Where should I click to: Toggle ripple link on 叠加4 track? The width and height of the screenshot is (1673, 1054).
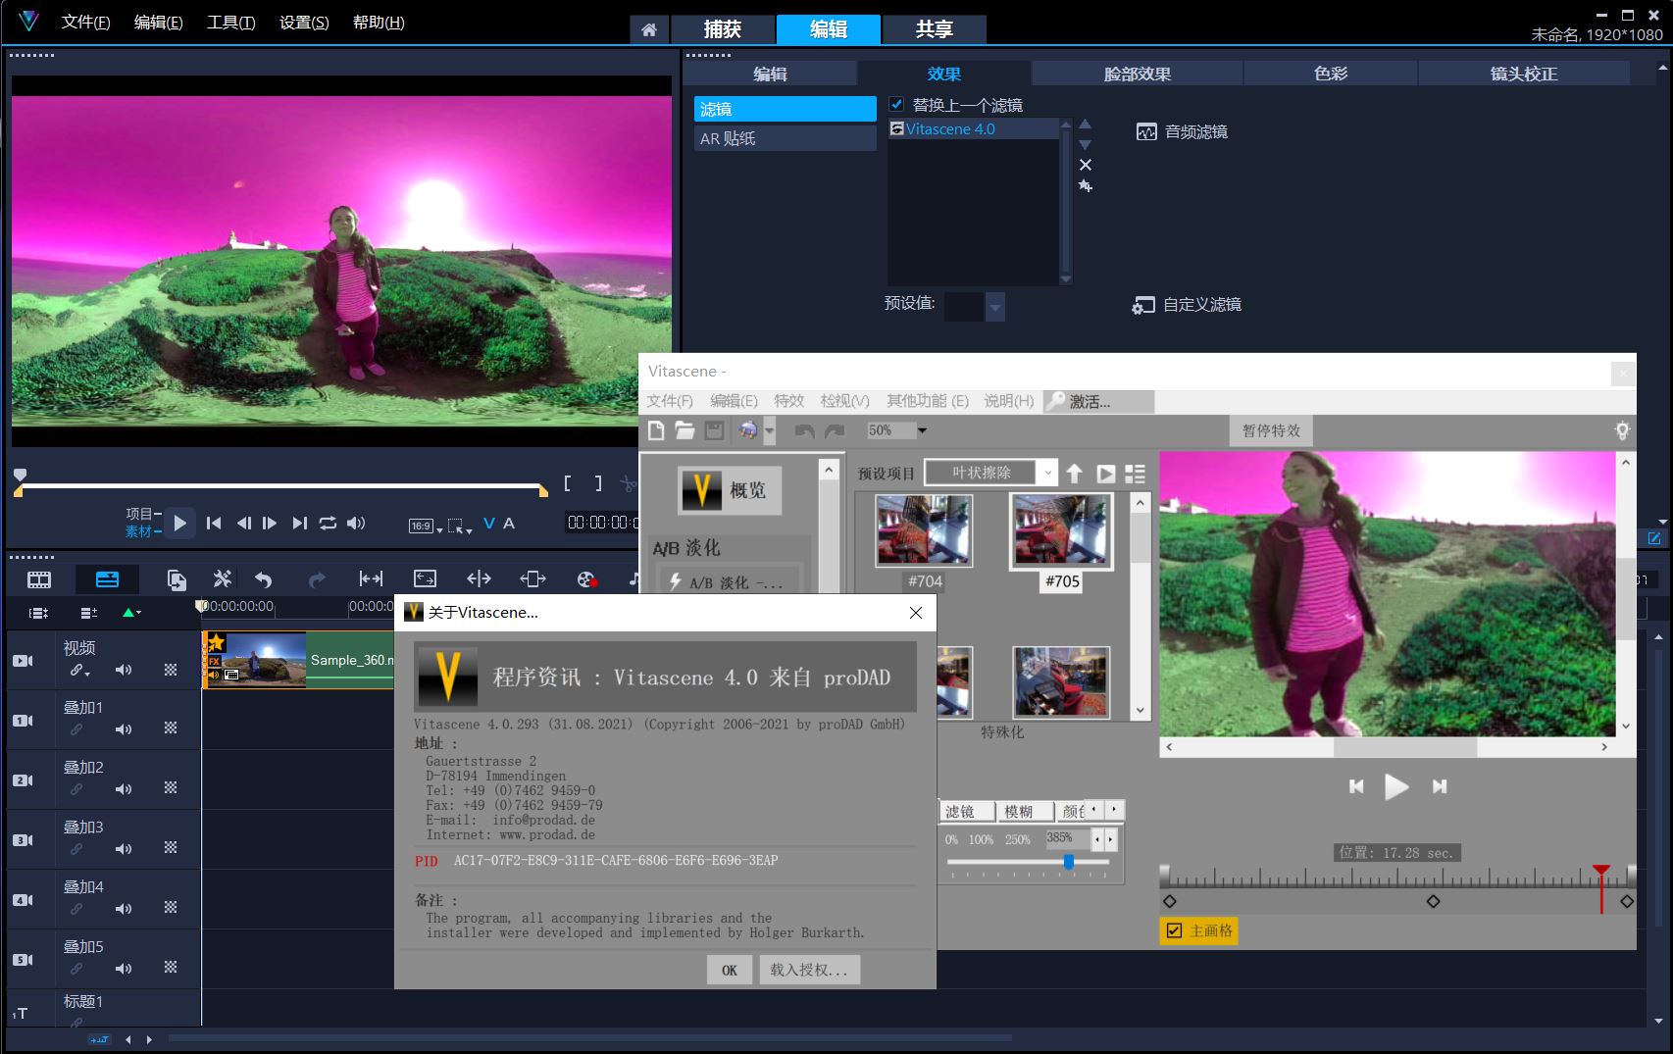click(x=76, y=909)
